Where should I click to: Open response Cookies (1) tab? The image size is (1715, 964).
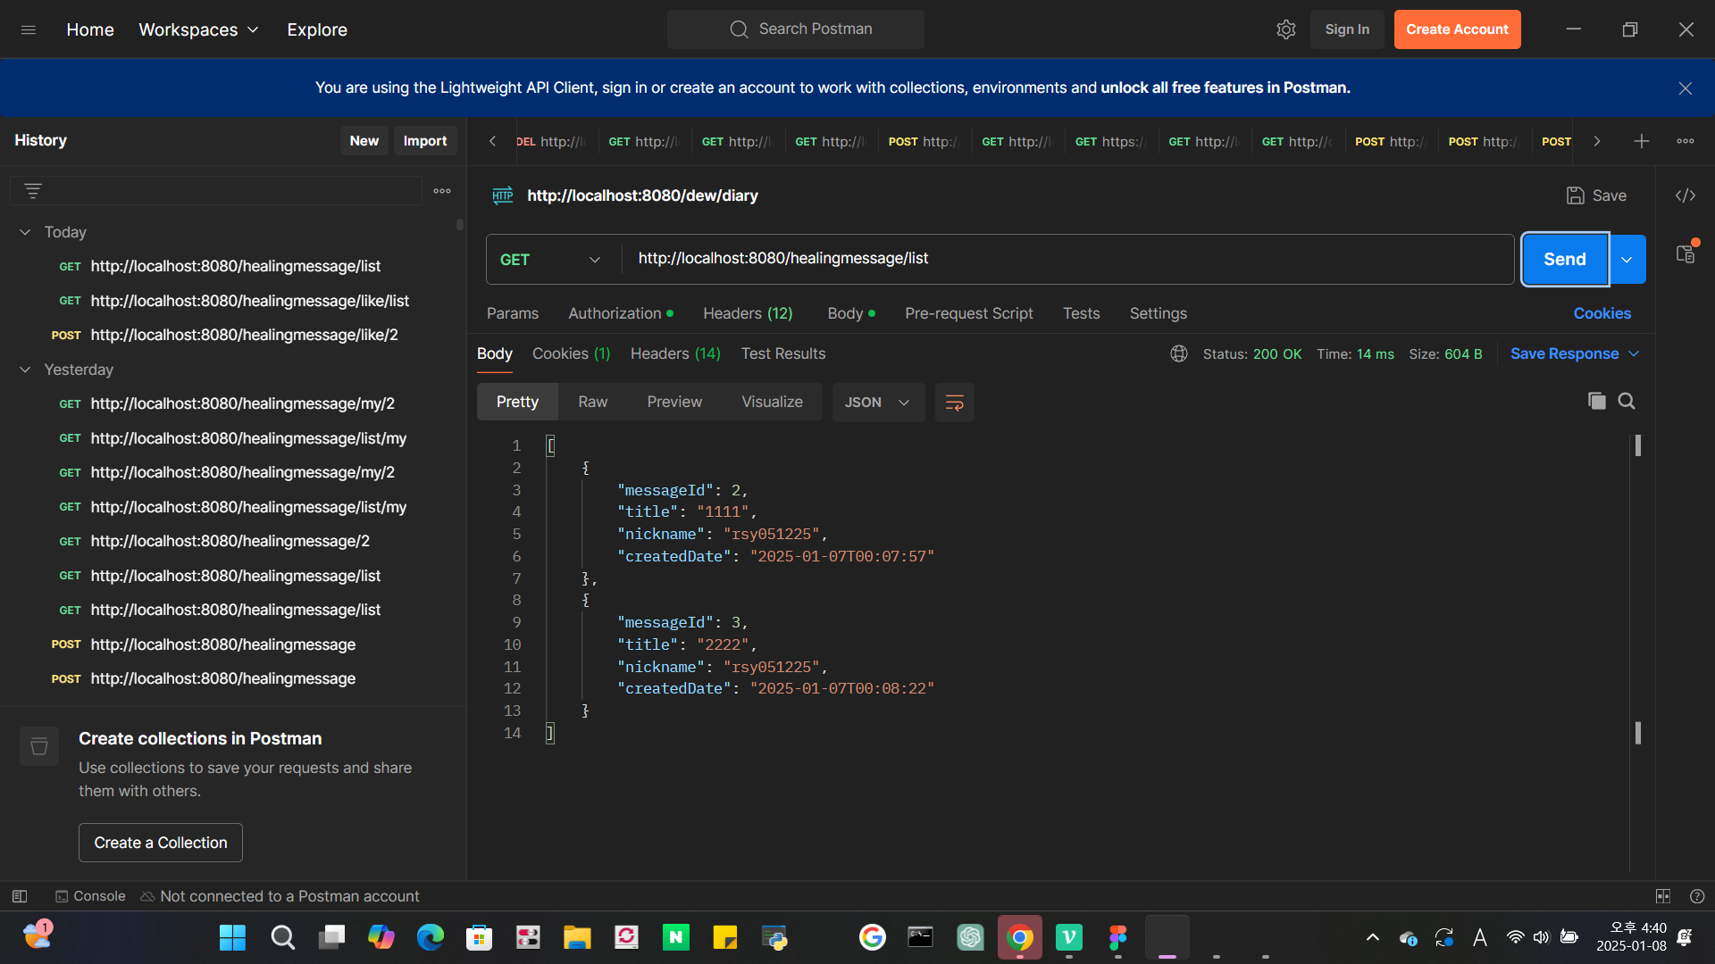click(571, 354)
